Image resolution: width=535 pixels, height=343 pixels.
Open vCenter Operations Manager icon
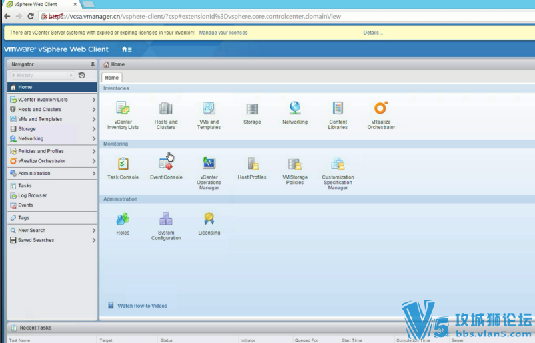pos(209,164)
